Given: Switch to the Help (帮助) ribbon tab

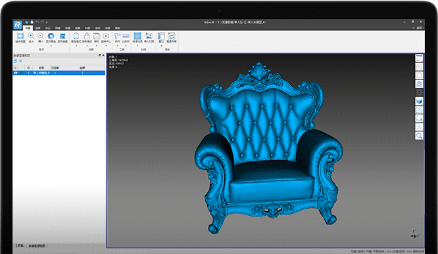Looking at the screenshot, I should click(x=118, y=28).
